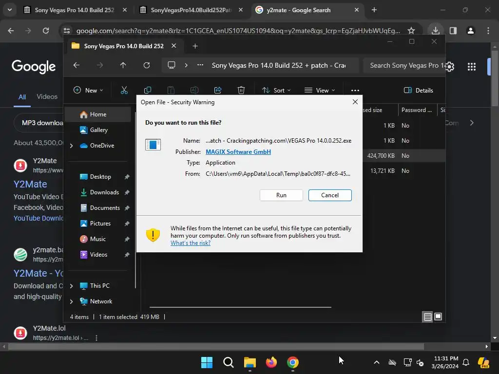Reload the Chrome page
The width and height of the screenshot is (499, 374).
click(46, 31)
